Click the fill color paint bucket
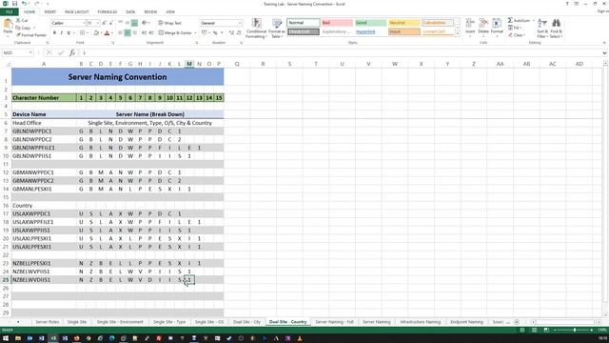Screen dimensions: 609x343 click(96, 33)
